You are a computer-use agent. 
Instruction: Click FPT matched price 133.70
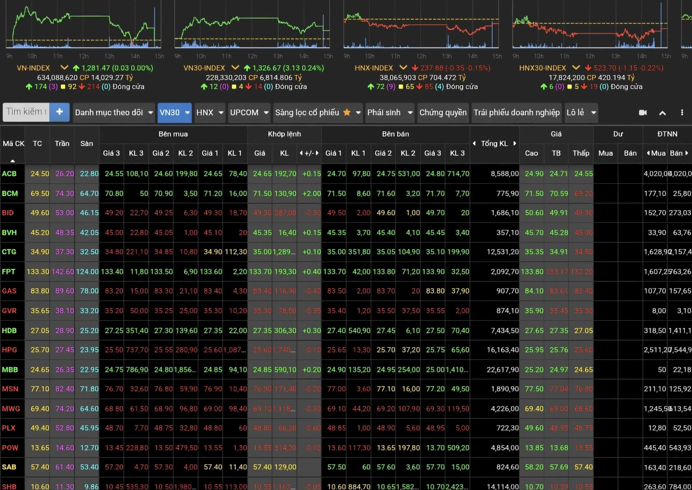[260, 272]
